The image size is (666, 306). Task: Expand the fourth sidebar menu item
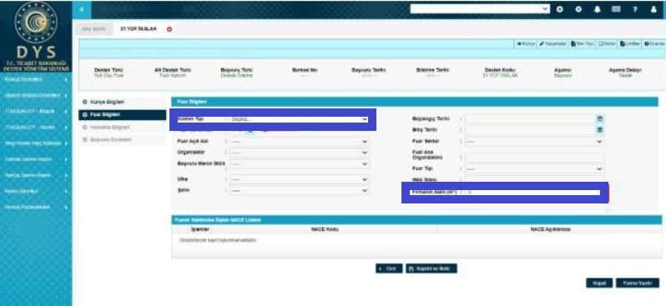(36, 128)
